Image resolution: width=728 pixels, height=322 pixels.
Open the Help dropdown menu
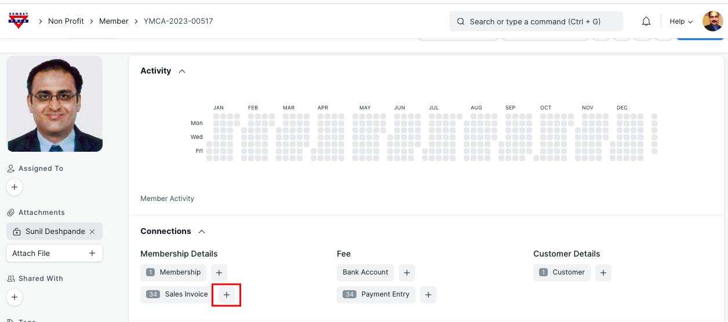681,21
